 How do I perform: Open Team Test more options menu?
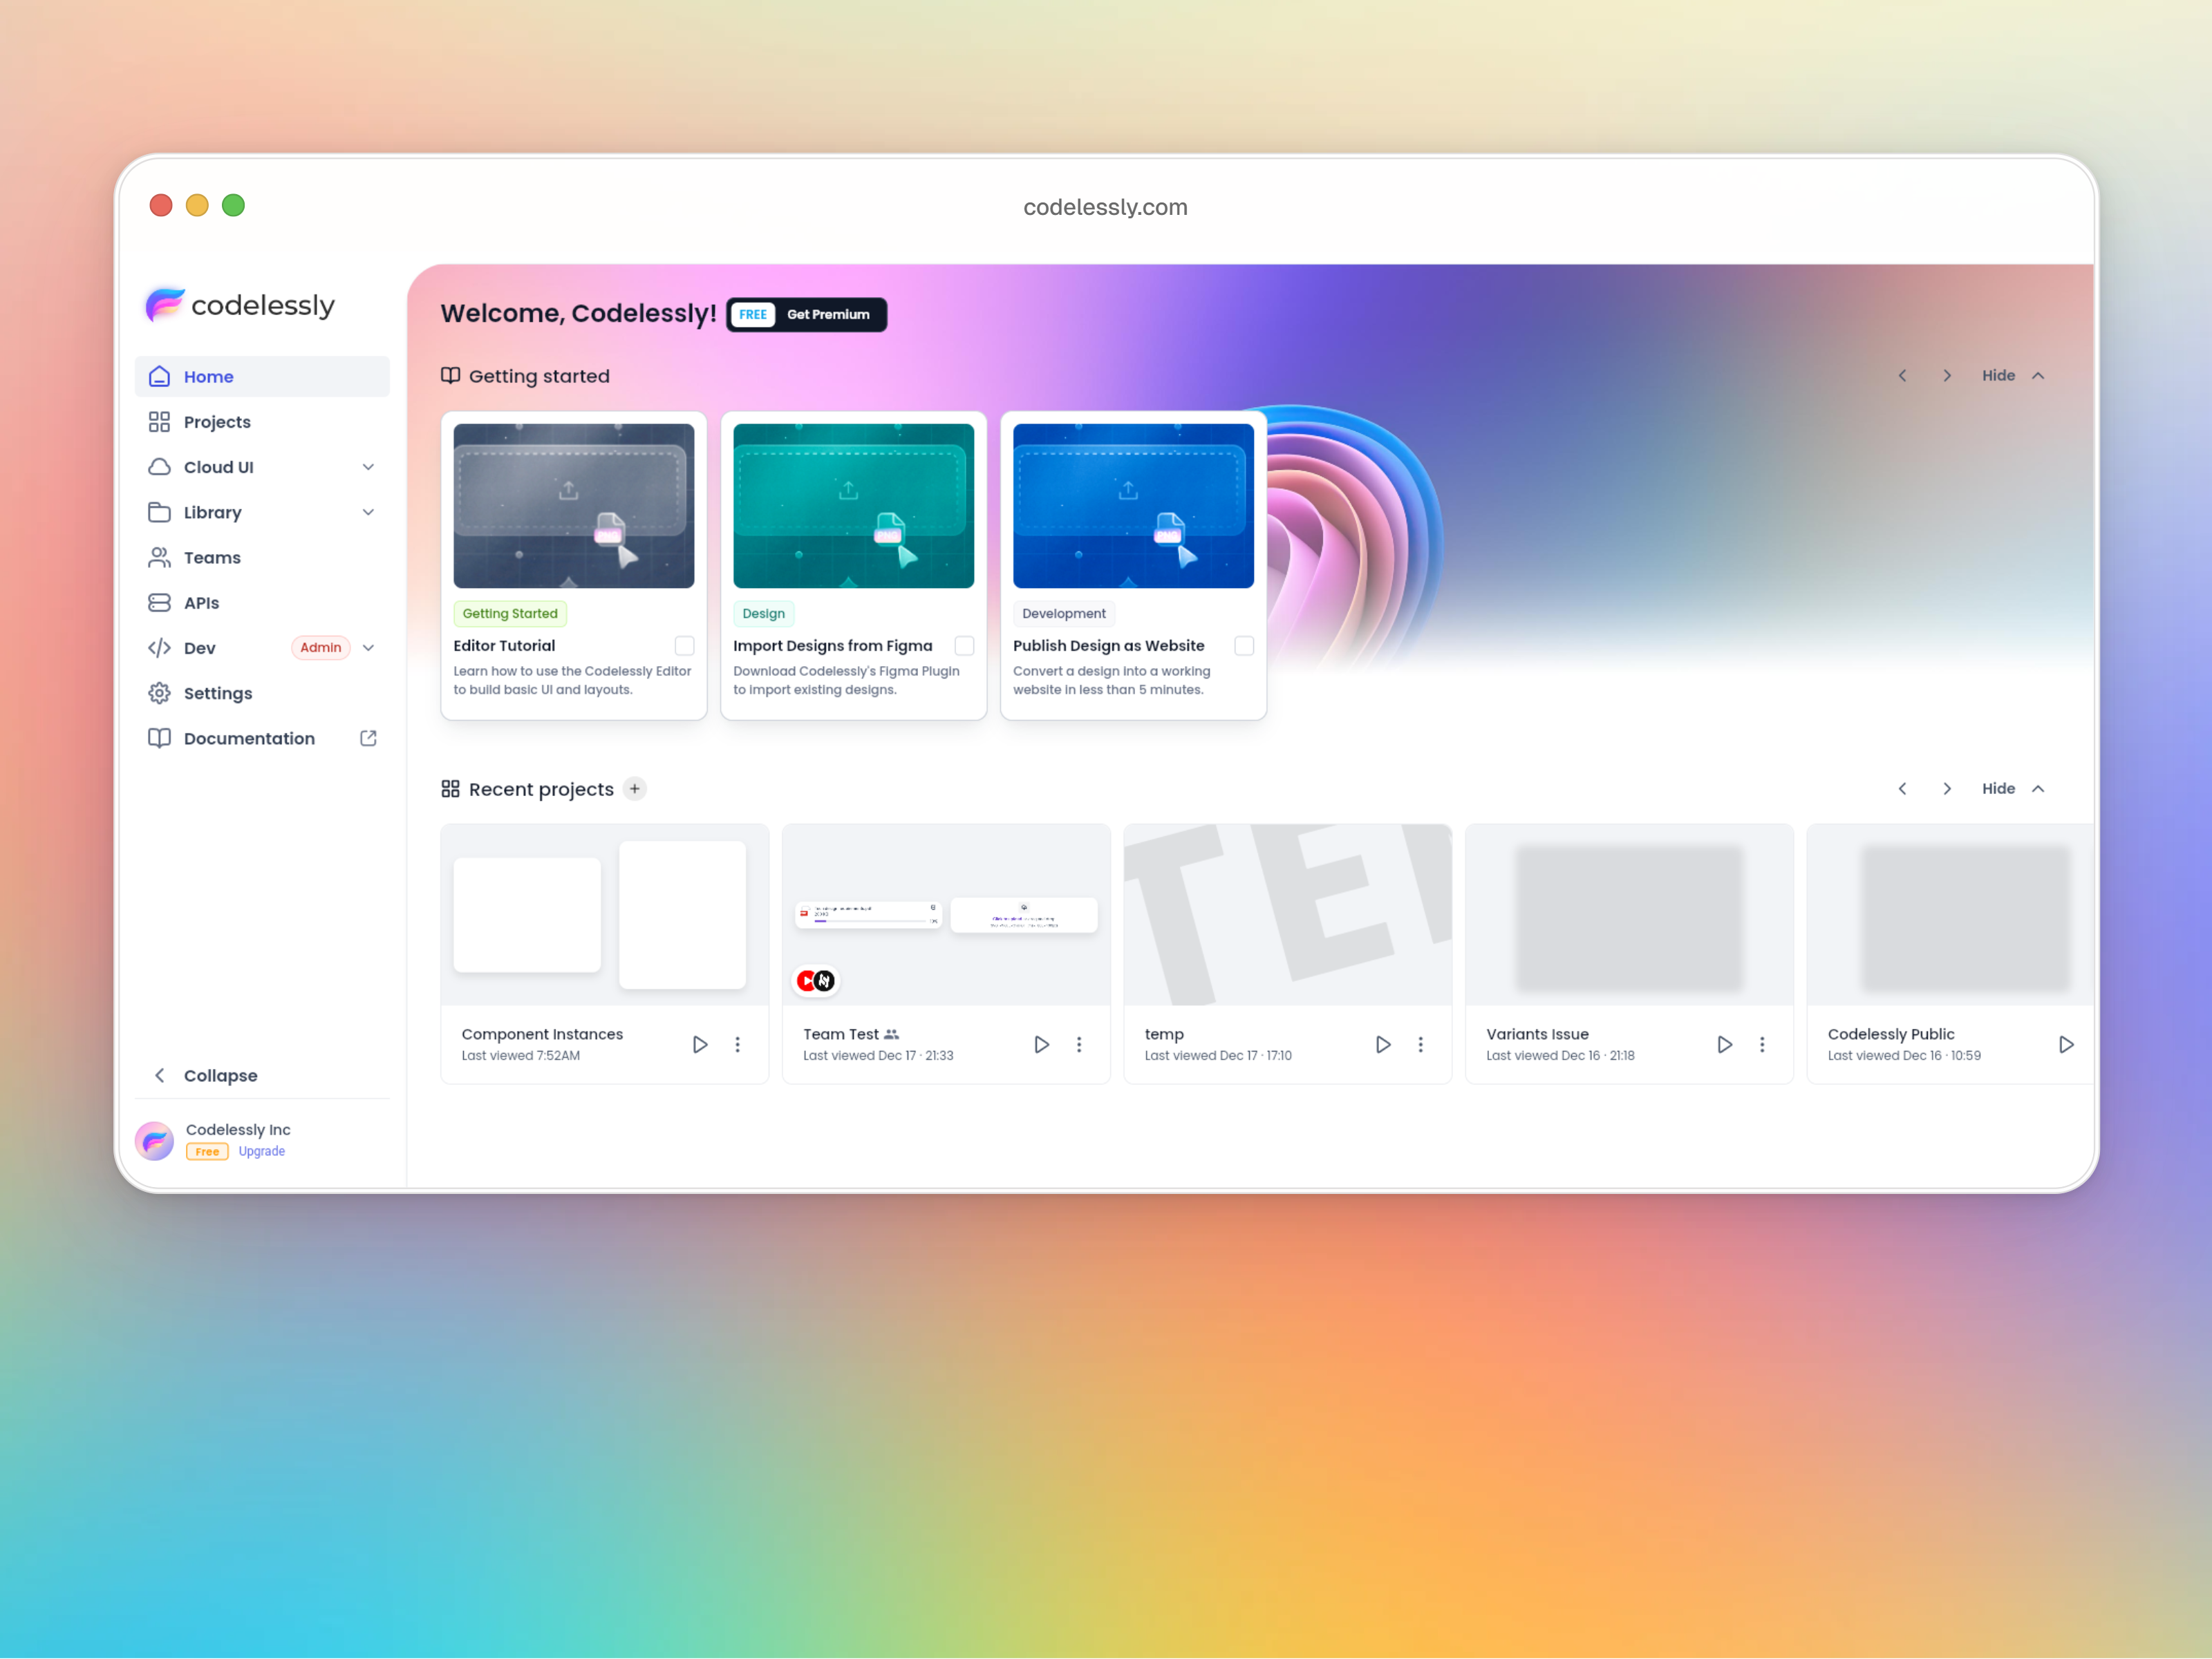coord(1079,1045)
